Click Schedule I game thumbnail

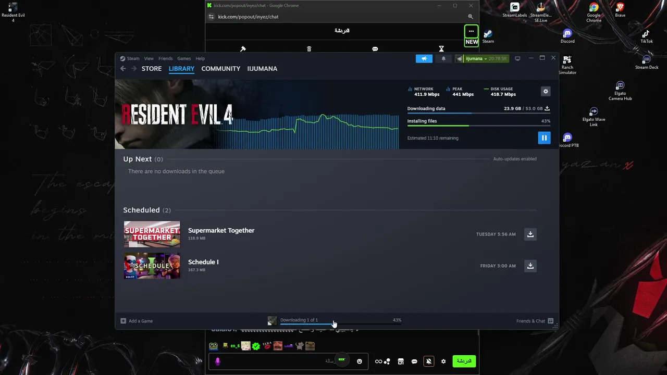(x=152, y=266)
